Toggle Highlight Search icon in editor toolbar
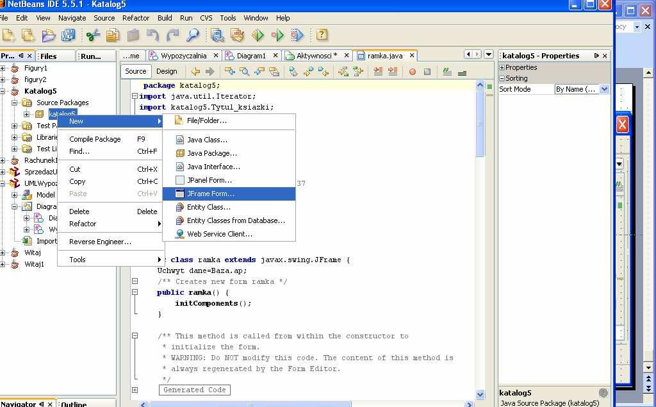The width and height of the screenshot is (656, 407). click(274, 72)
